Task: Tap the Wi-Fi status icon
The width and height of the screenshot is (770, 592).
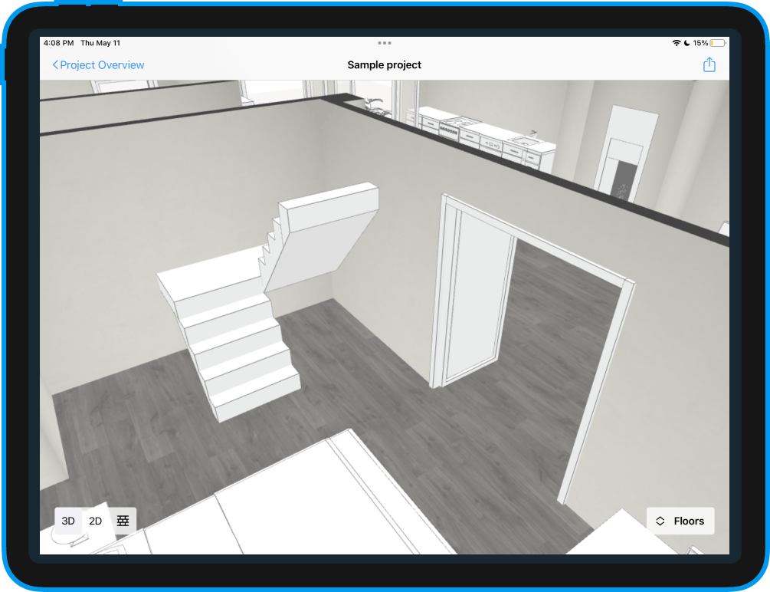Action: (677, 43)
